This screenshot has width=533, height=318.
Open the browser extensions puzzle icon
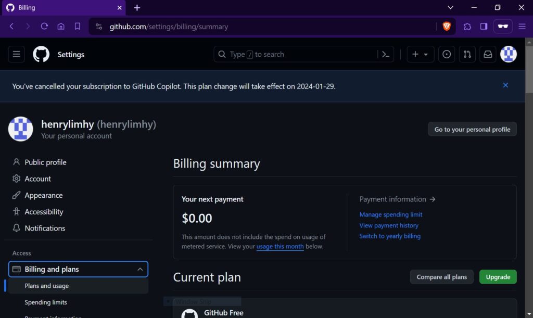467,27
